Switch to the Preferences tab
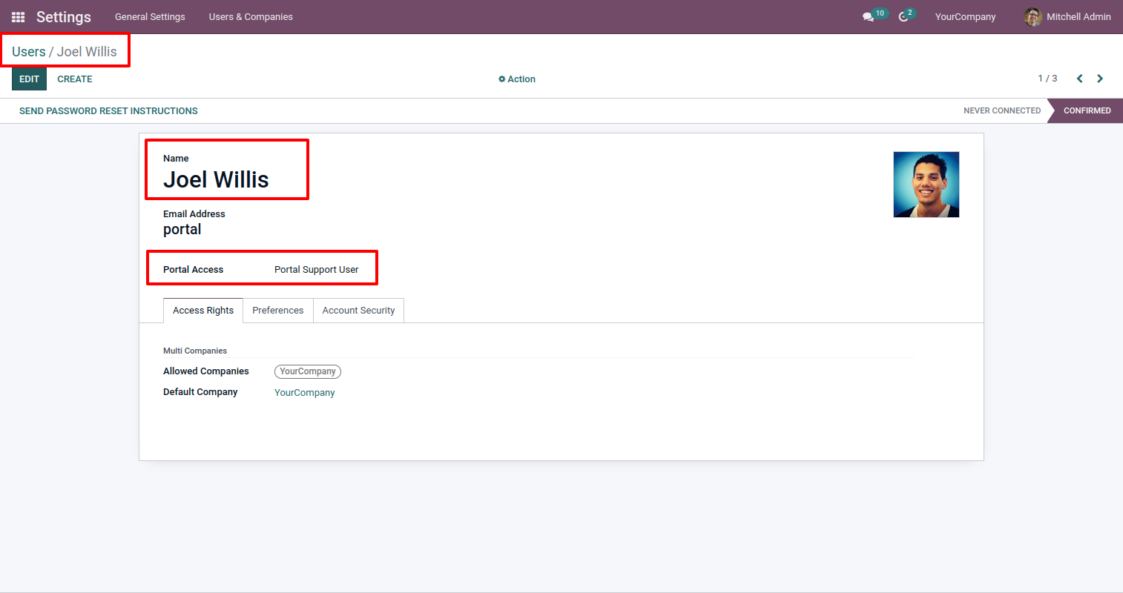1123x593 pixels. [x=278, y=311]
